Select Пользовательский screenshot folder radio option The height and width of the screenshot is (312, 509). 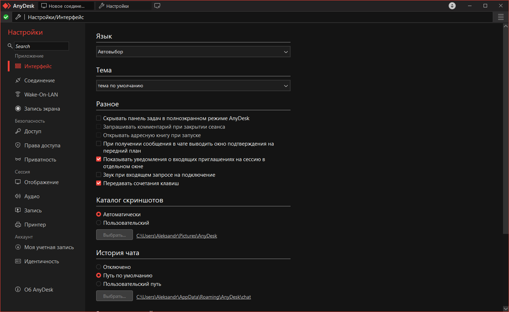tap(99, 223)
